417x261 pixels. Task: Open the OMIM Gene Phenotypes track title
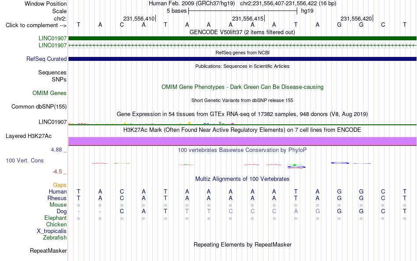tap(242, 87)
